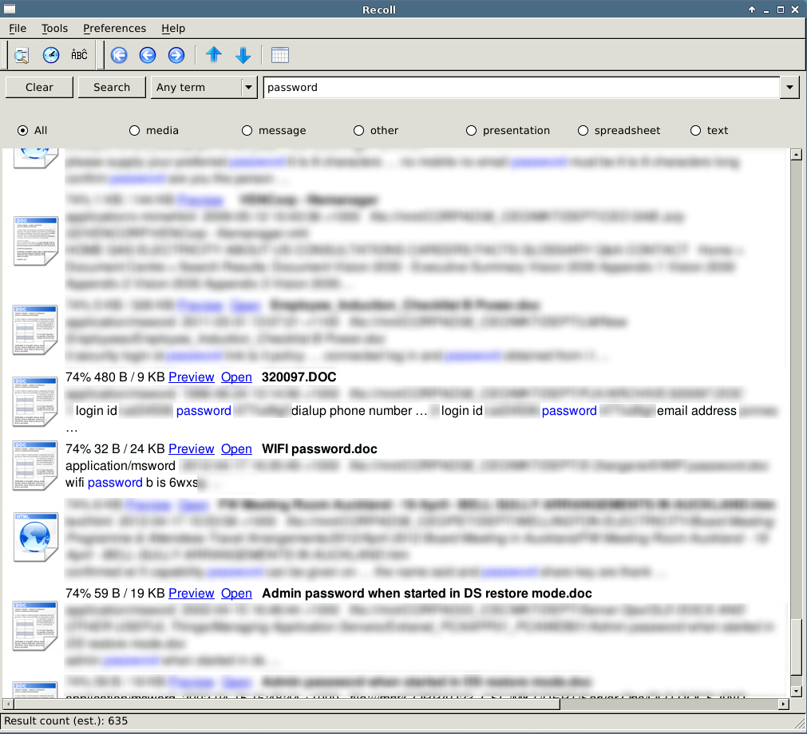Expand the search history dropdown arrow

(789, 88)
